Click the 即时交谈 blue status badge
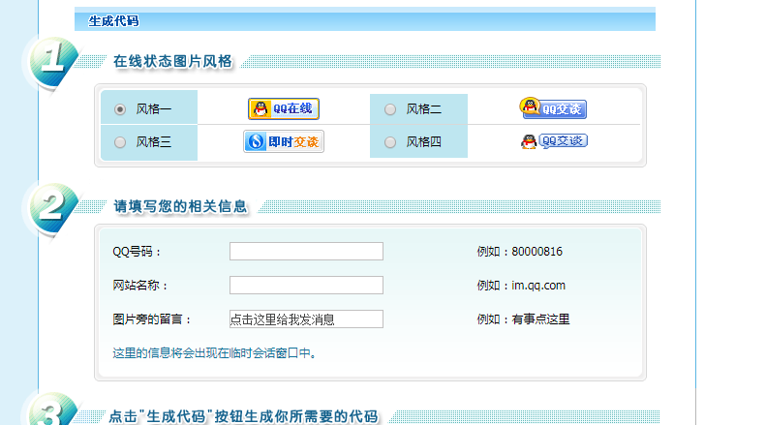This screenshot has height=425, width=766. (284, 142)
